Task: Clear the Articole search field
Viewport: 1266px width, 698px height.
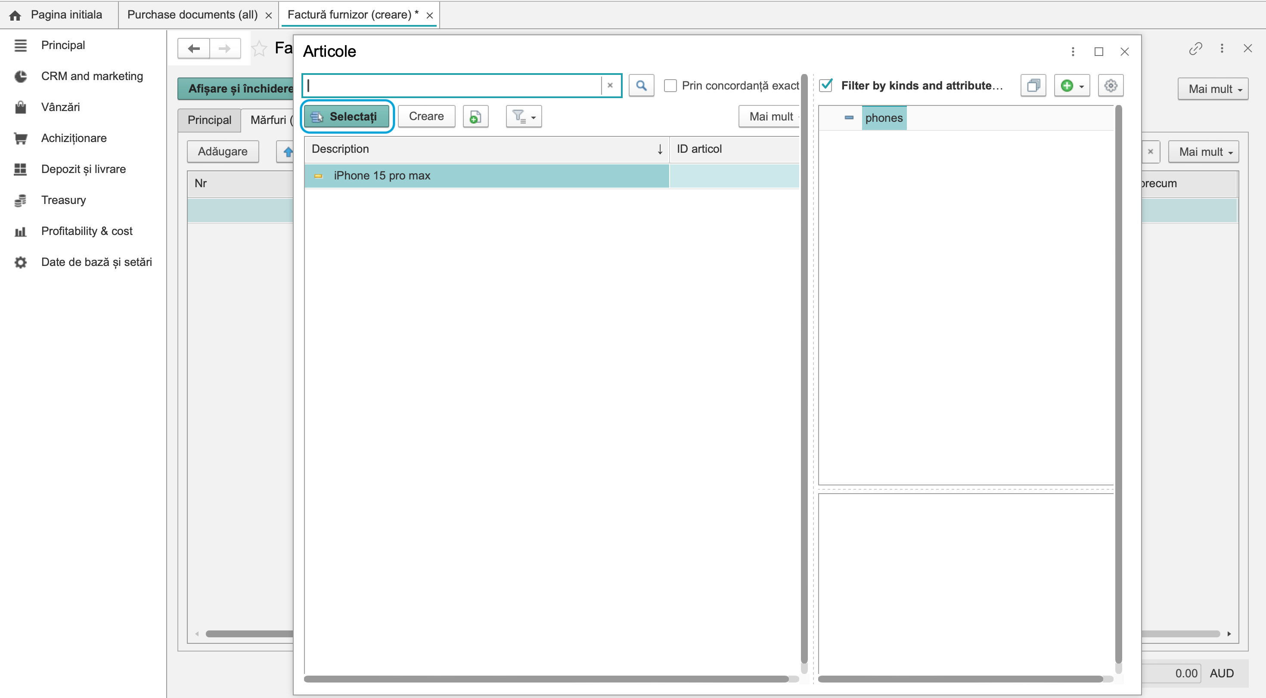Action: pyautogui.click(x=610, y=86)
